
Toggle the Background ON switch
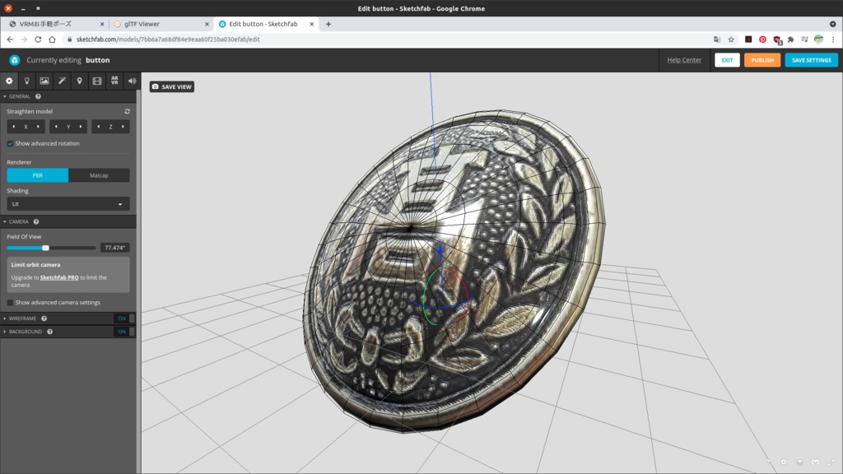[x=124, y=332]
